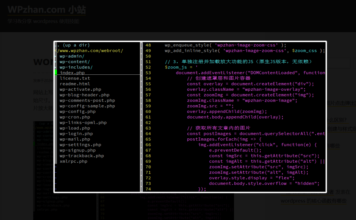
Task: Select wp-login.php in the tree
Action: (76, 134)
